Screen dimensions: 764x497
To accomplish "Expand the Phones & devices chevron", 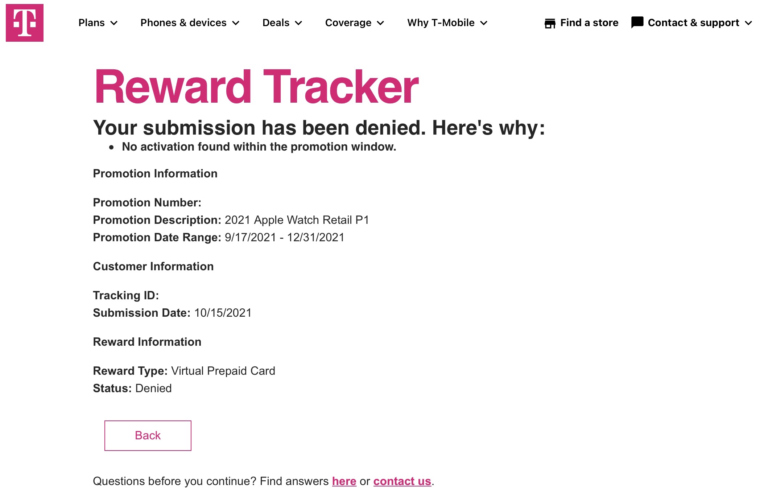I will pyautogui.click(x=236, y=23).
